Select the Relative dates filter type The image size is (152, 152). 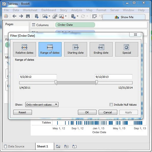point(24,49)
